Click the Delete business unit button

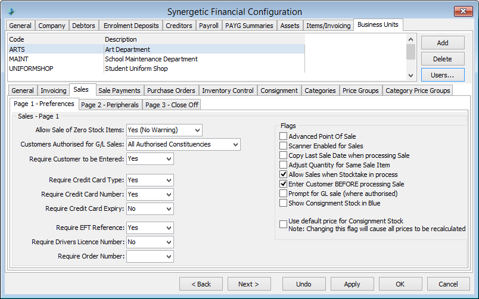click(443, 59)
